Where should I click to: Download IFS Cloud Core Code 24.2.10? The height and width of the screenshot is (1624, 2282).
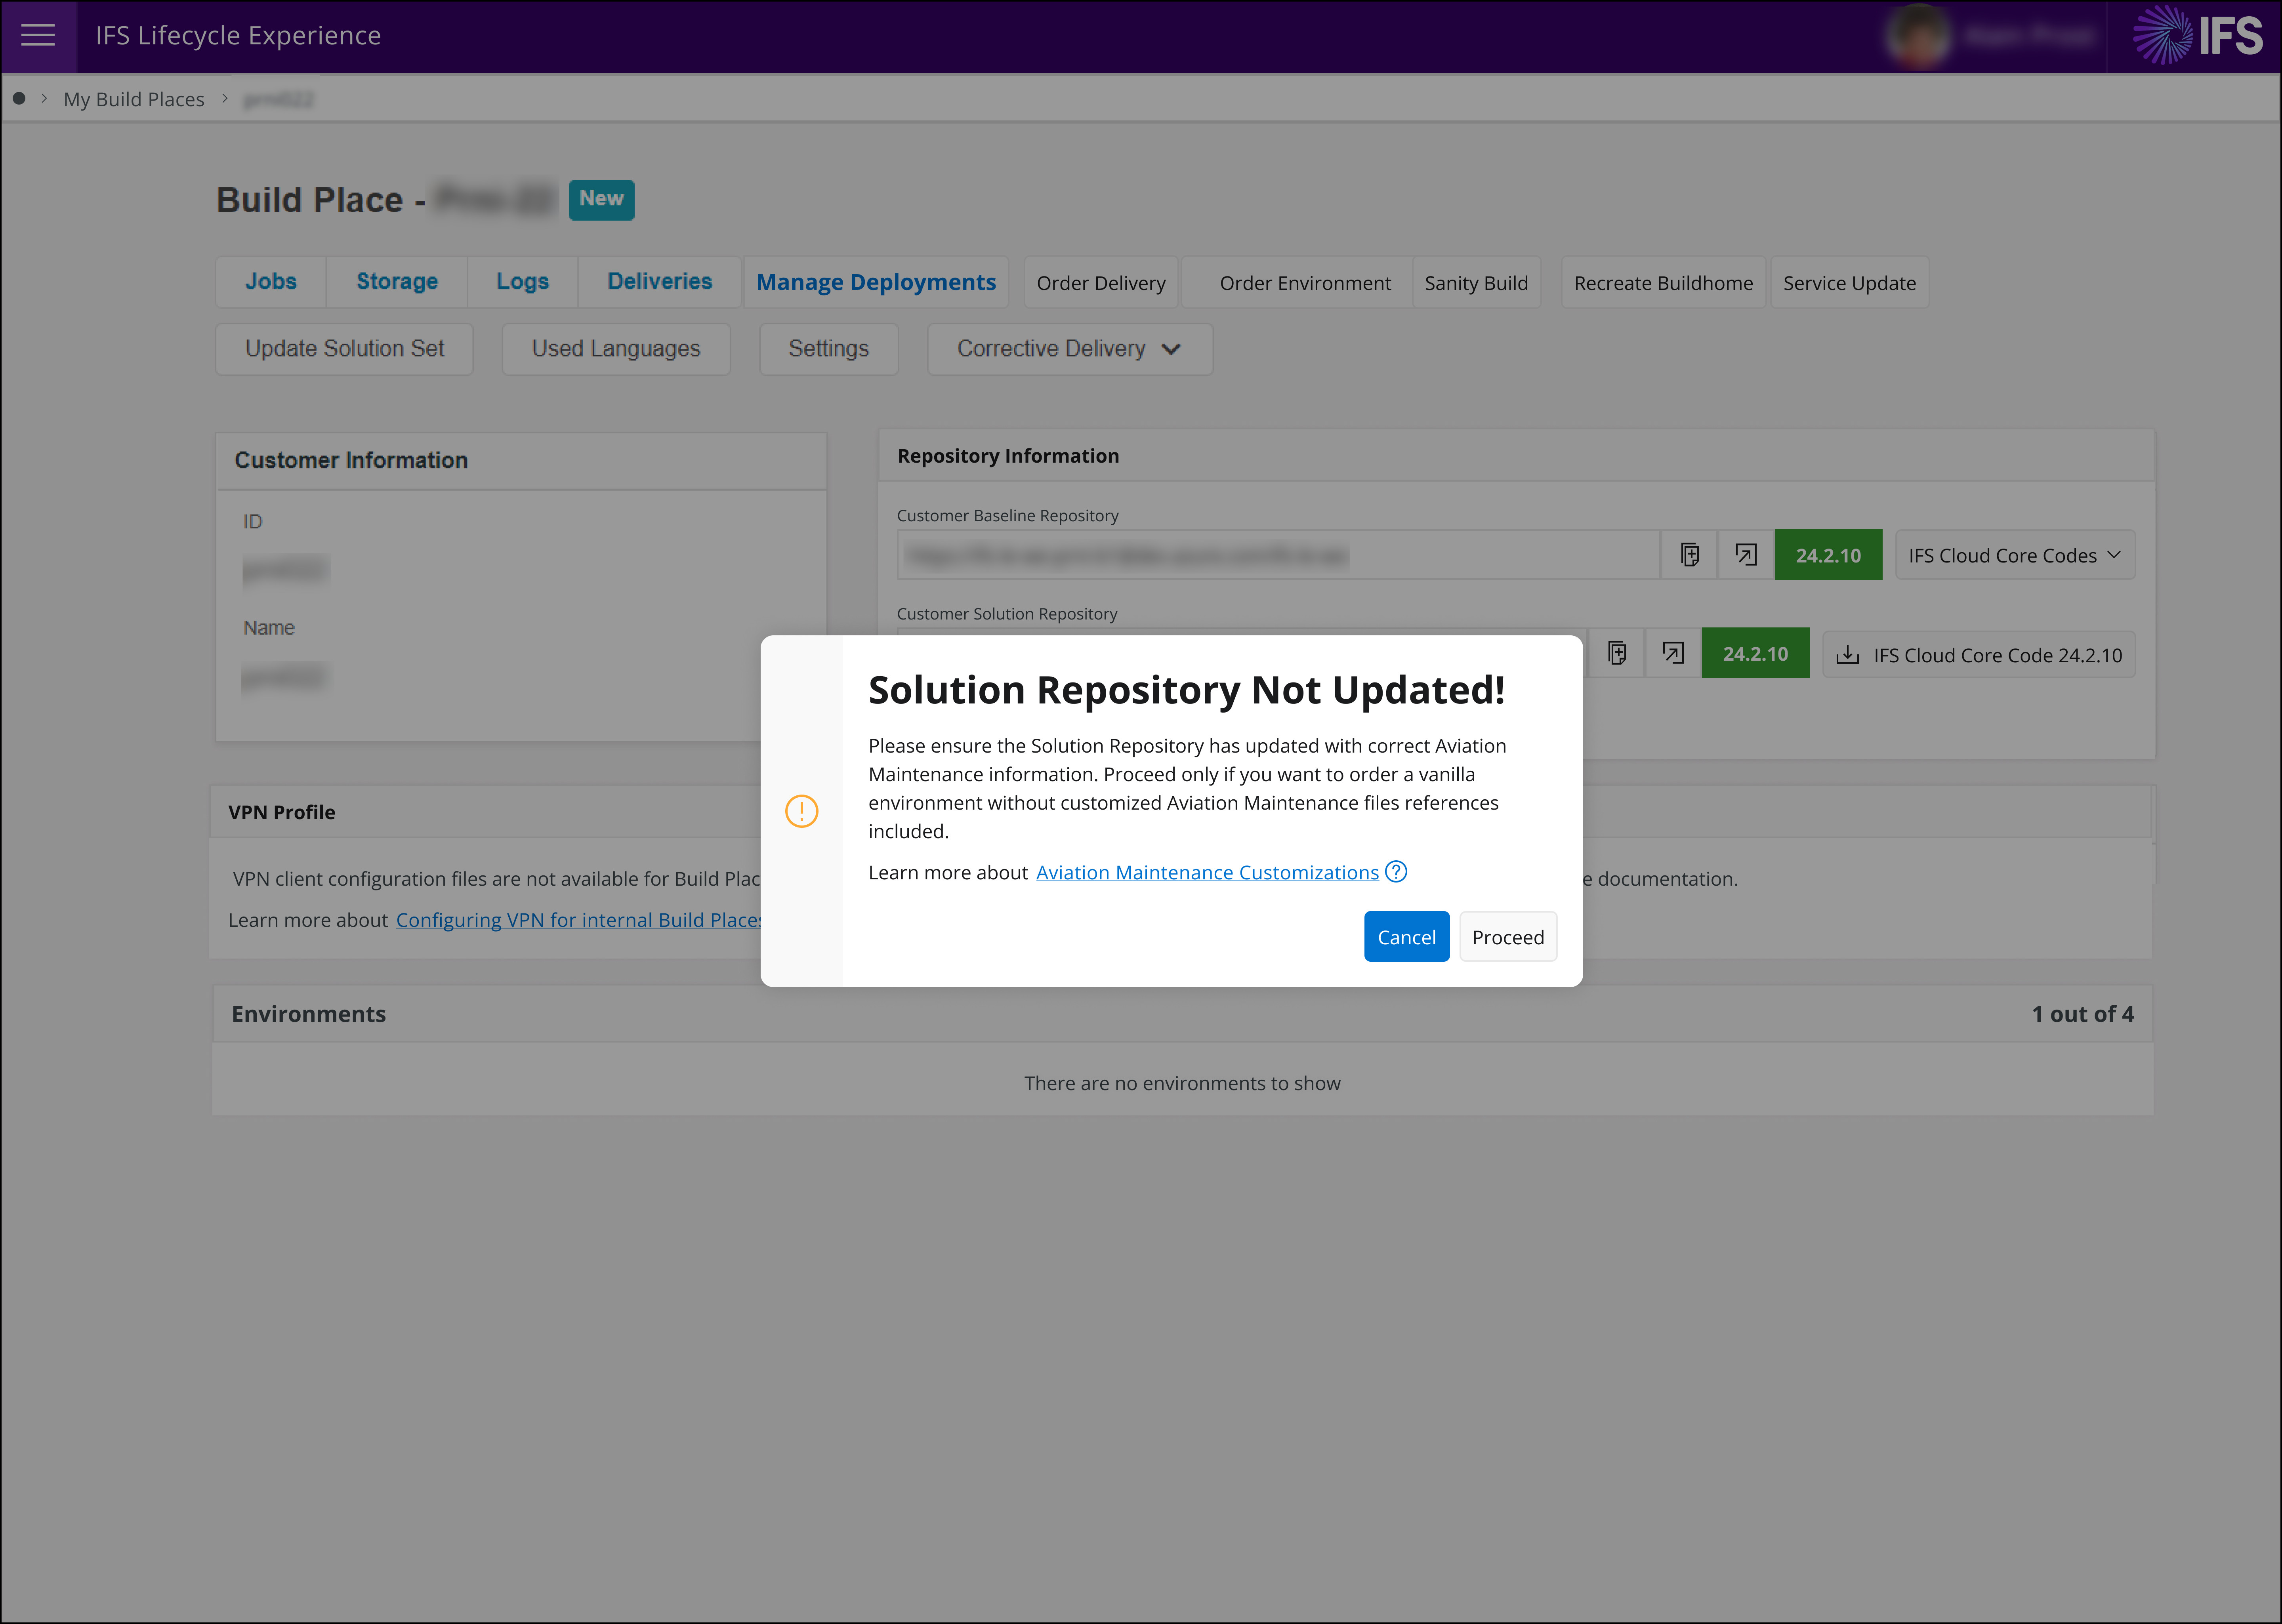click(x=1979, y=655)
